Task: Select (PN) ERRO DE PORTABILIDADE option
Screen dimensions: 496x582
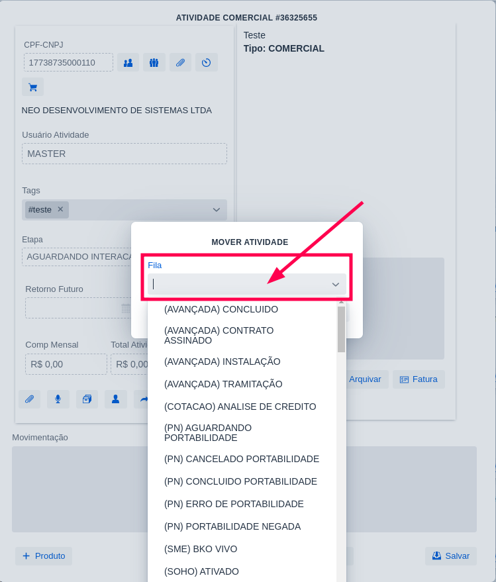Action: click(234, 504)
